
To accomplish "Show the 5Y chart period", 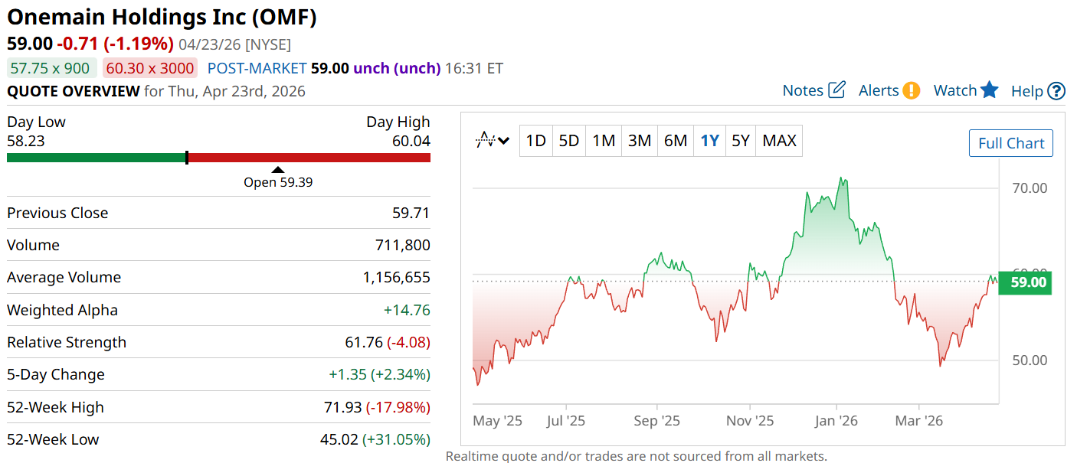I will point(740,141).
